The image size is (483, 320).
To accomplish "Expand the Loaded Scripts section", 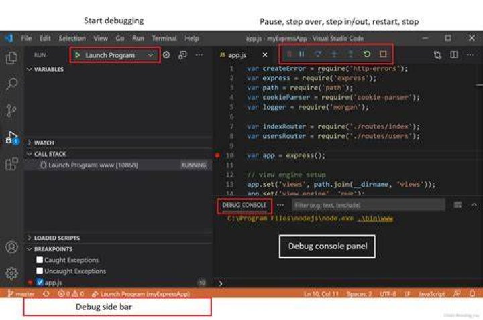I will (54, 238).
